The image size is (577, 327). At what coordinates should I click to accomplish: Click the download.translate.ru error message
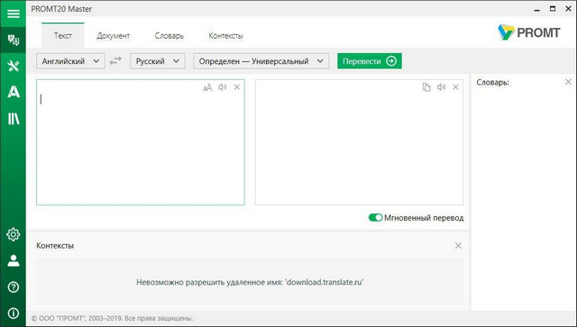click(x=250, y=282)
